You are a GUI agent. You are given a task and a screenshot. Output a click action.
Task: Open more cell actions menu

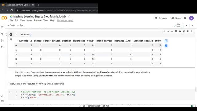(191, 31)
